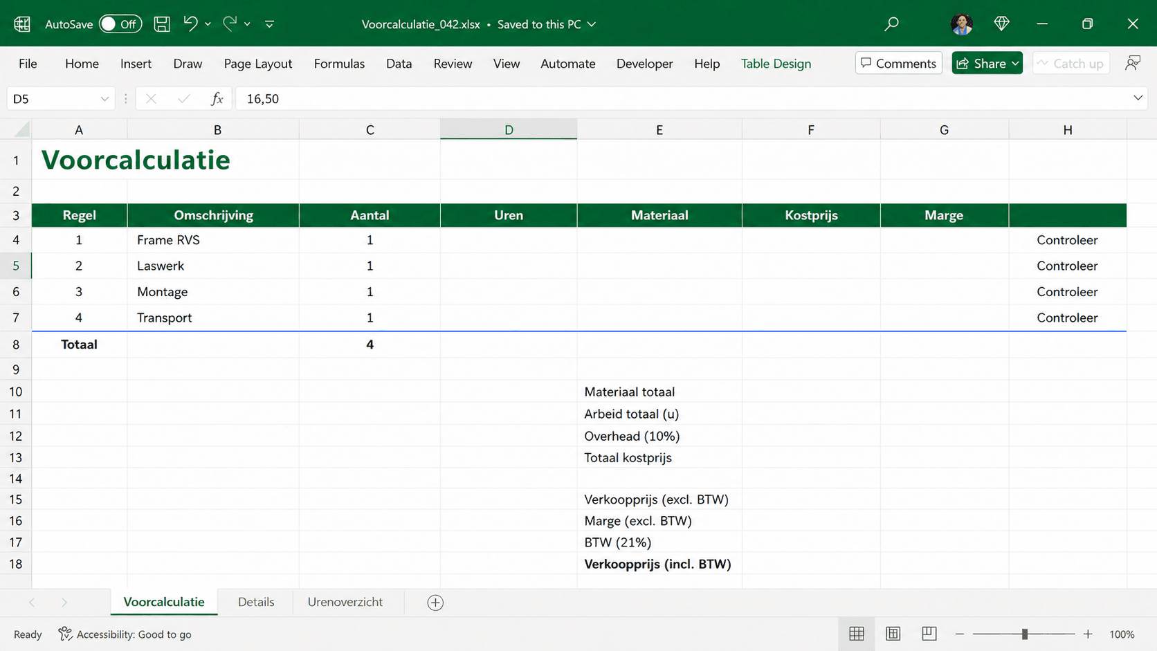Switch to Normal view icon
The height and width of the screenshot is (651, 1157).
[857, 634]
